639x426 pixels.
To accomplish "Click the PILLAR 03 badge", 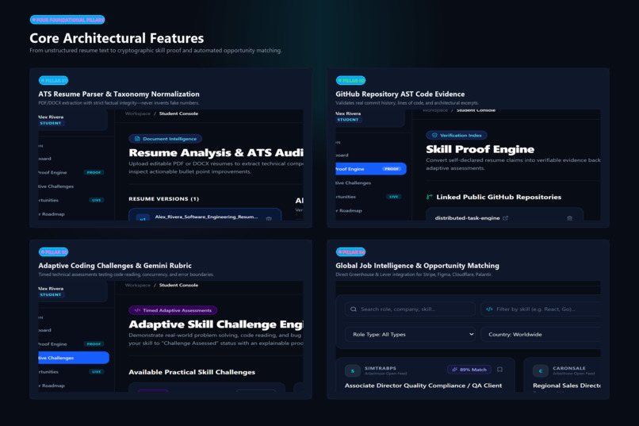I will pos(53,252).
